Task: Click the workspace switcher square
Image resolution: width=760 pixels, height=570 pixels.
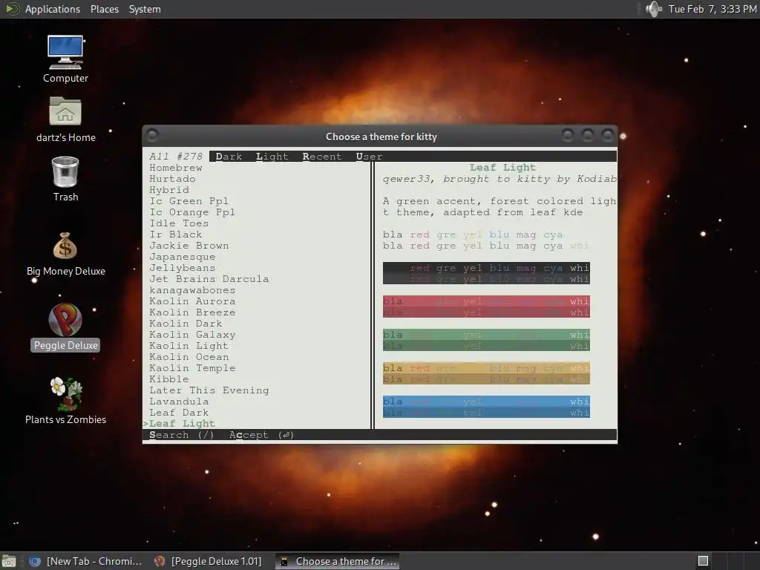Action: (x=703, y=561)
